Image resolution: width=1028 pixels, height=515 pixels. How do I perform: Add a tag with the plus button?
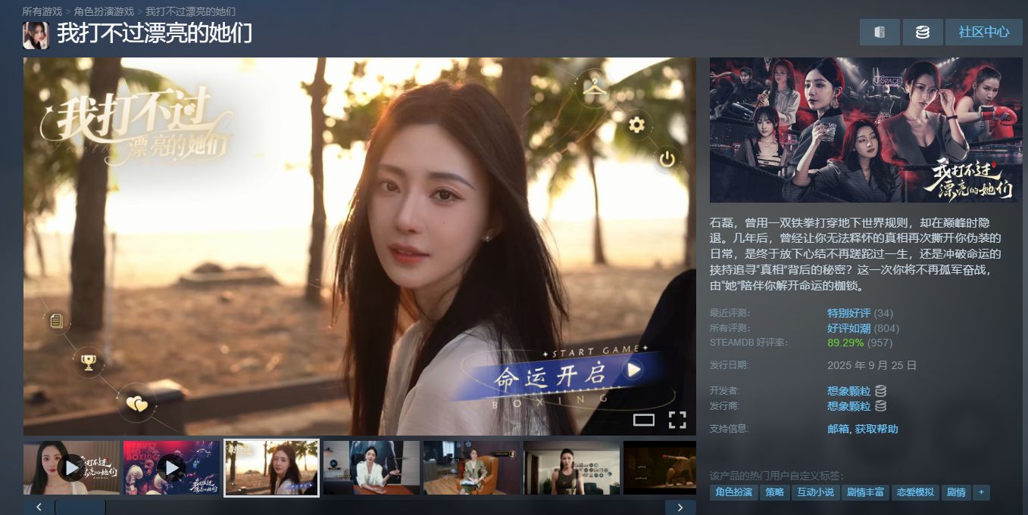click(981, 492)
